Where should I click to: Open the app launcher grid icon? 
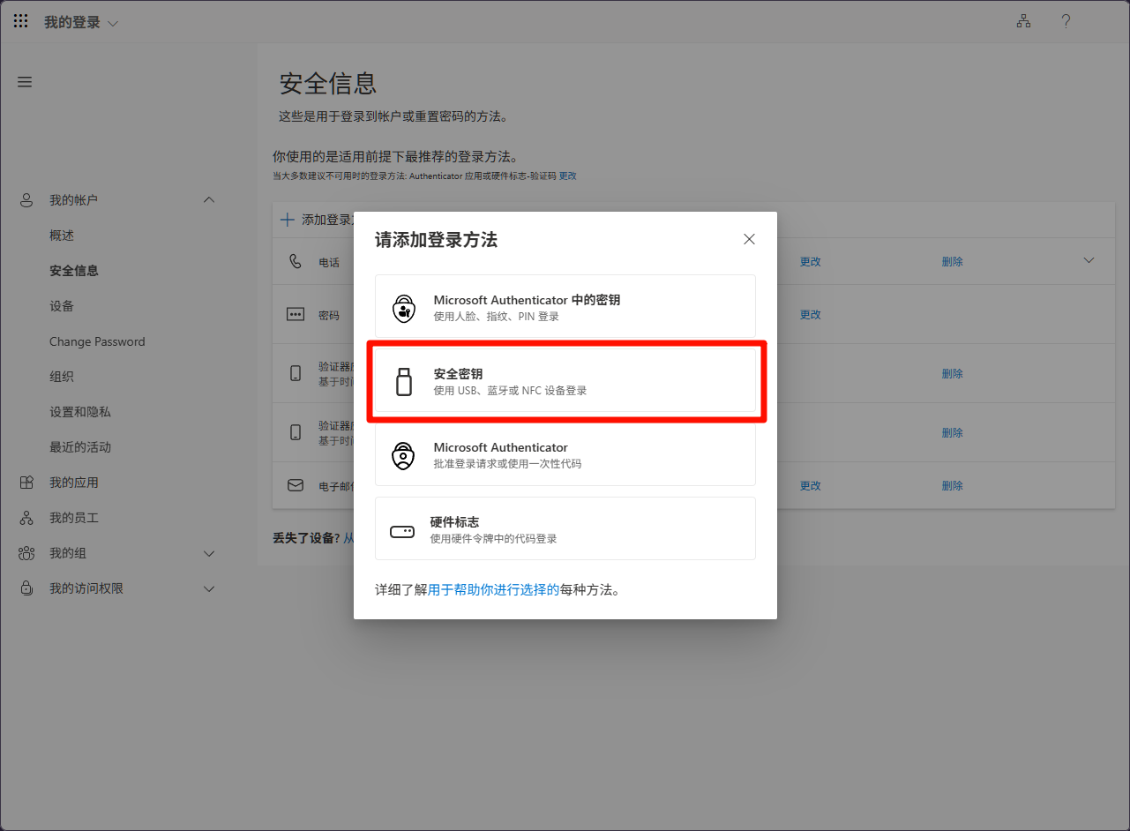click(x=20, y=21)
